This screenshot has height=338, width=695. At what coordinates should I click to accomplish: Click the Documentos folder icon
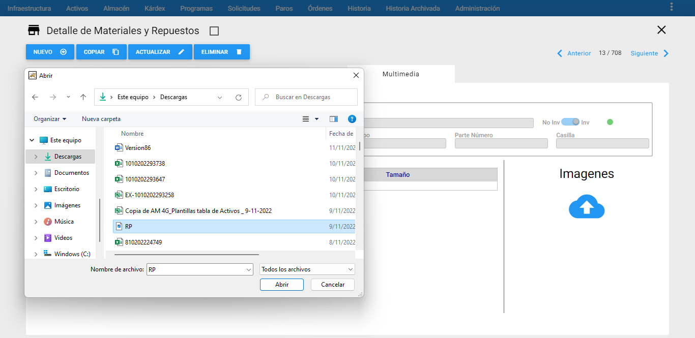48,173
